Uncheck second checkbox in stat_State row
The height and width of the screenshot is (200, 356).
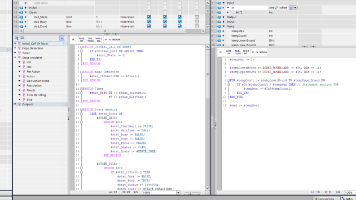pos(165,17)
